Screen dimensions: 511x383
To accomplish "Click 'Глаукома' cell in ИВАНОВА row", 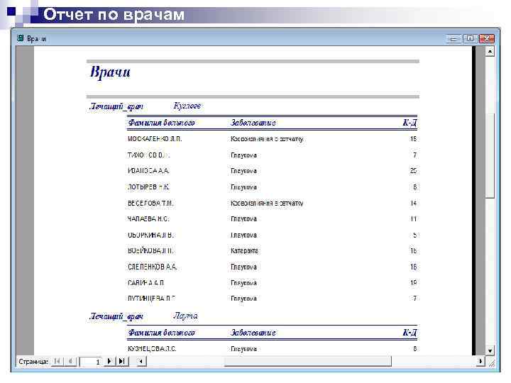I will coord(243,171).
